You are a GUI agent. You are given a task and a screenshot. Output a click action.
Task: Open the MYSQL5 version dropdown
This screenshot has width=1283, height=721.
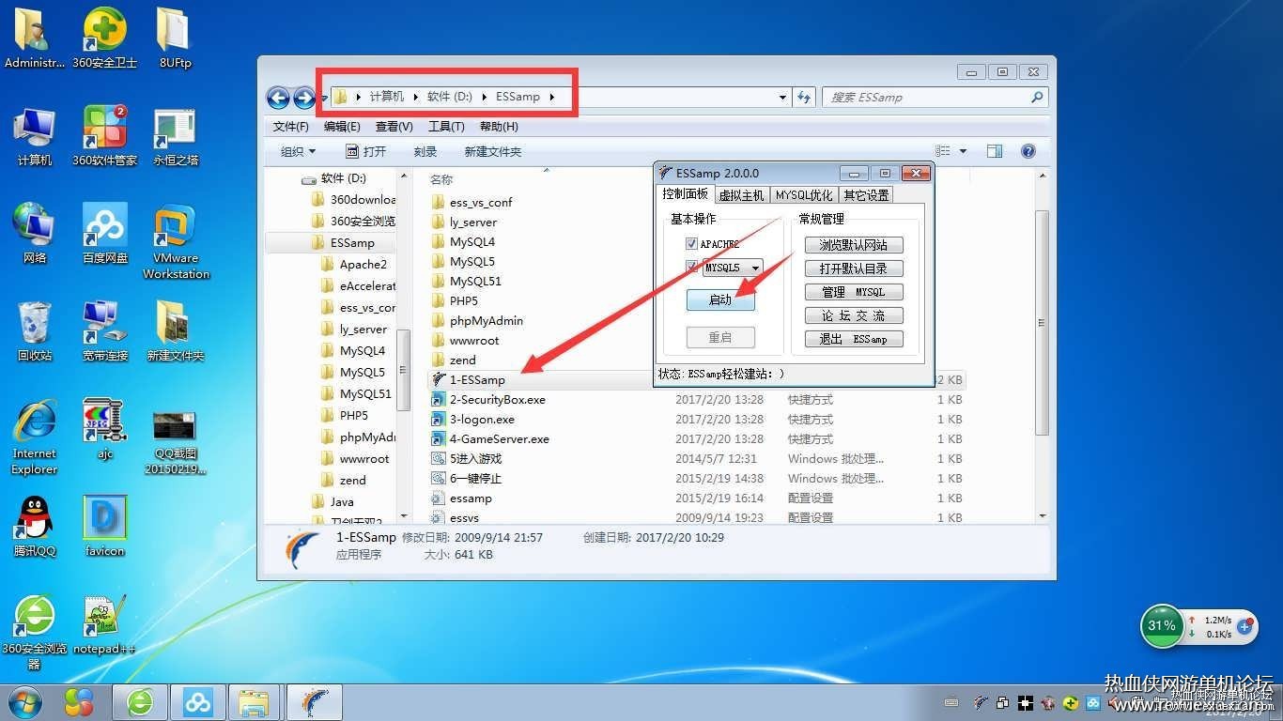tap(755, 268)
